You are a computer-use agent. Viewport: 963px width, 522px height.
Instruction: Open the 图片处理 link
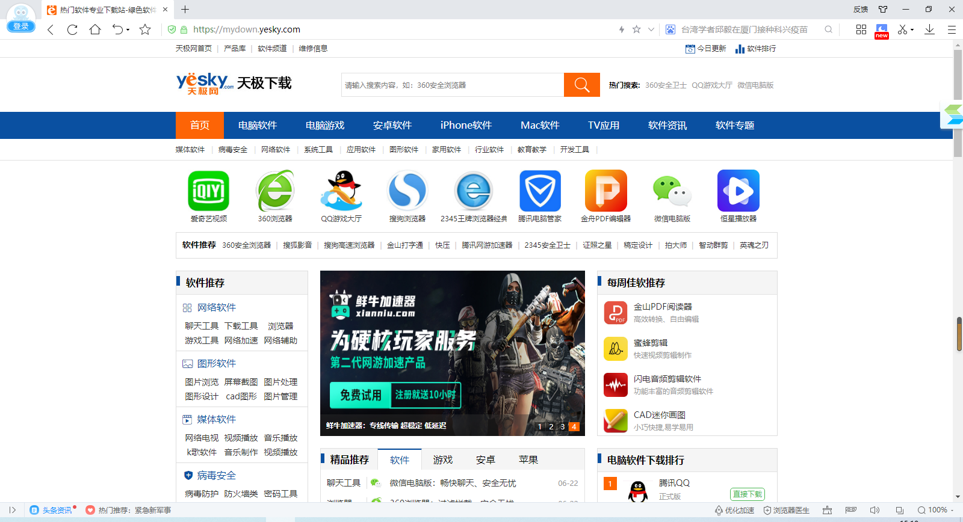click(x=280, y=382)
